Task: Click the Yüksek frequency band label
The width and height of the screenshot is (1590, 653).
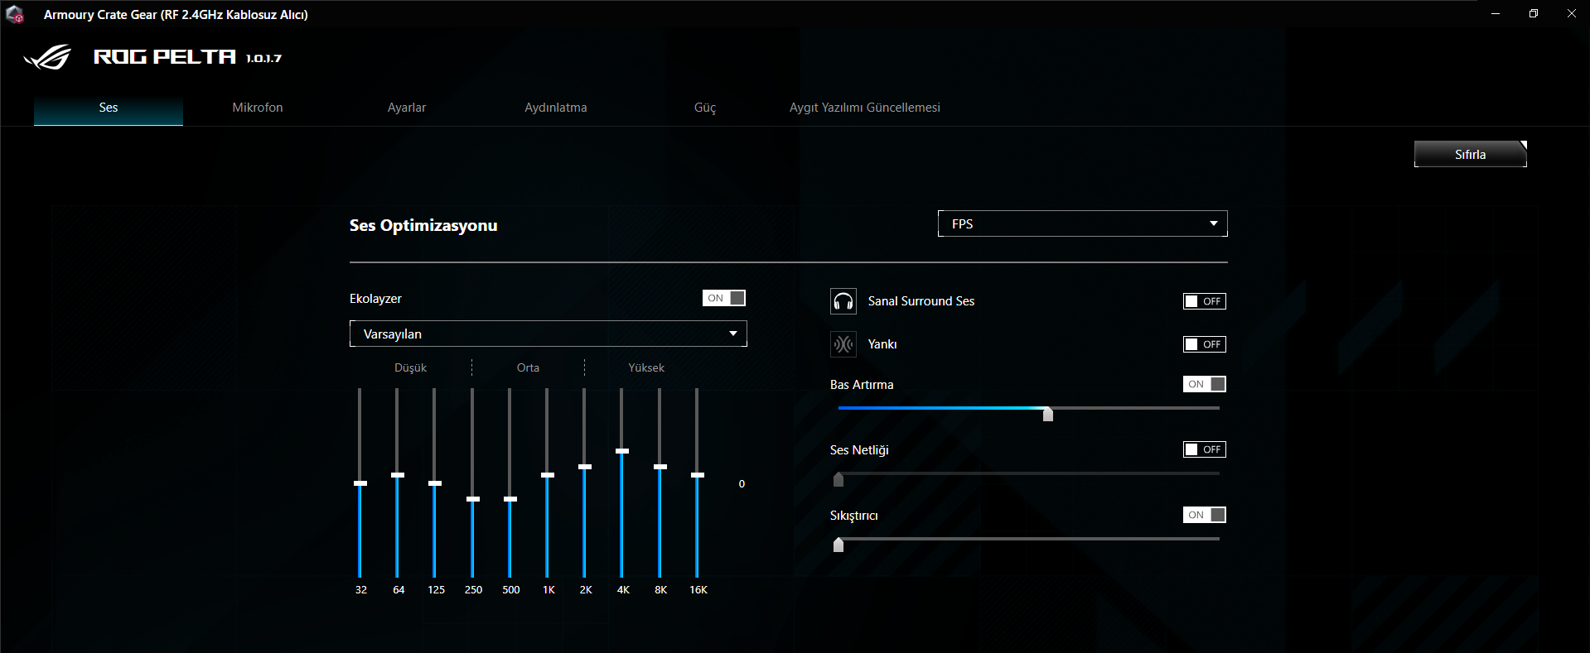Action: tap(646, 367)
